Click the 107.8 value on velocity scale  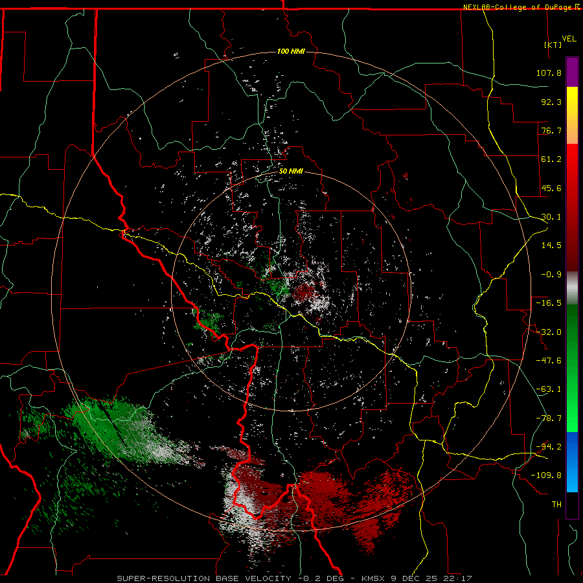[x=549, y=73]
